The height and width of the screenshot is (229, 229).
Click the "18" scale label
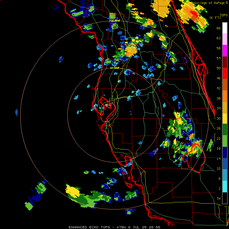click(219, 149)
